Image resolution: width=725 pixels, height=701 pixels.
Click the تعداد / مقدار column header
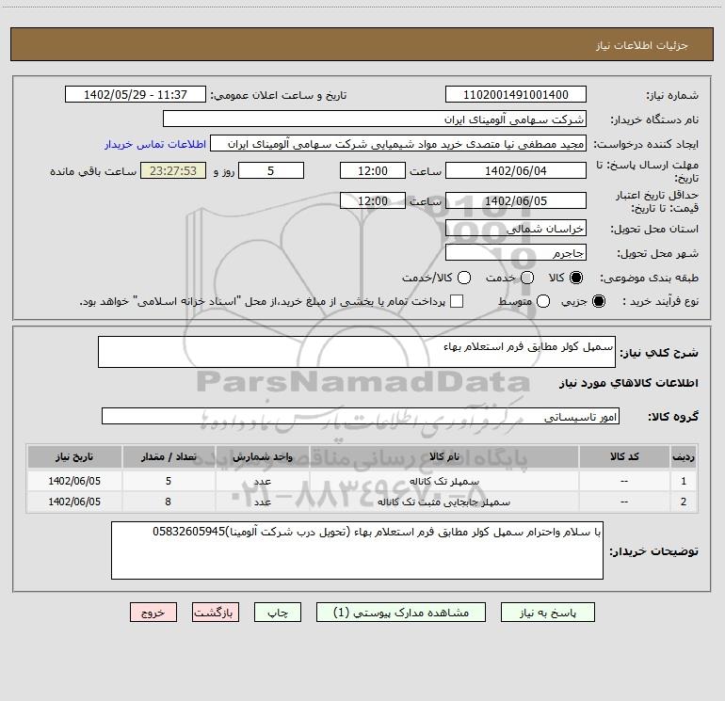click(169, 456)
